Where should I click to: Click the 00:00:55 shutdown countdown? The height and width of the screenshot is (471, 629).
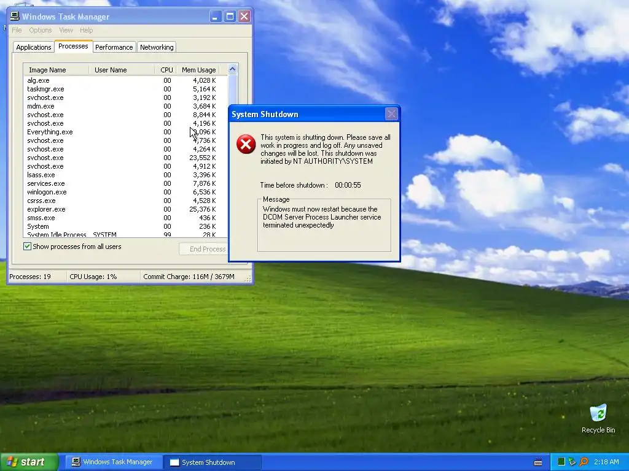348,185
